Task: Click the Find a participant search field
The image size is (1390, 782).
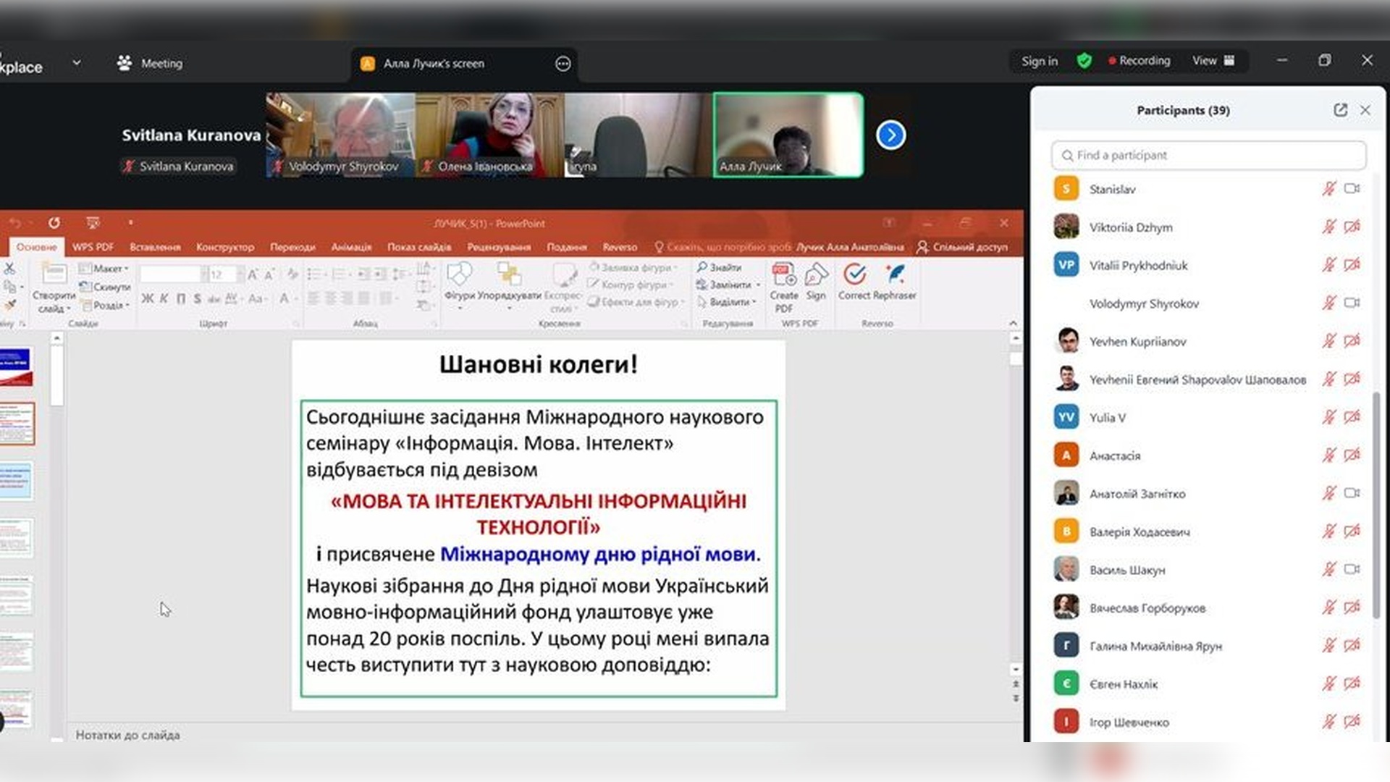Action: 1208,155
